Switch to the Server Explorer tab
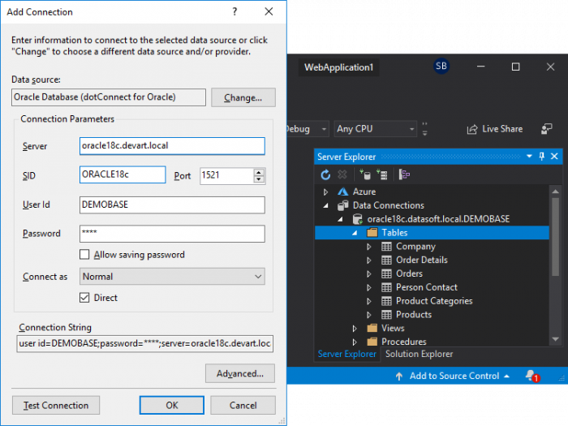 tap(346, 354)
